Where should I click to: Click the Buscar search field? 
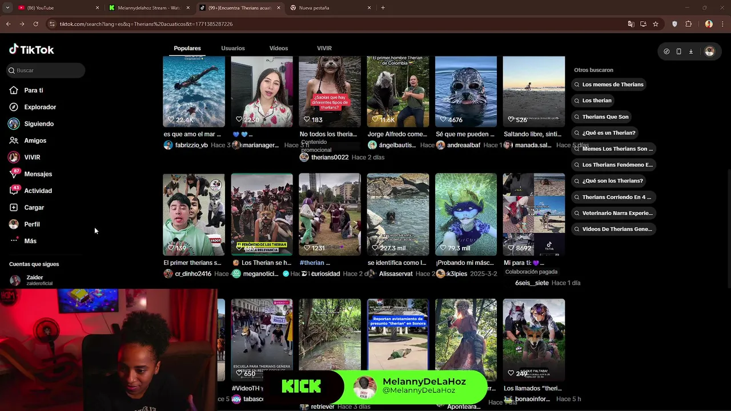(x=46, y=70)
